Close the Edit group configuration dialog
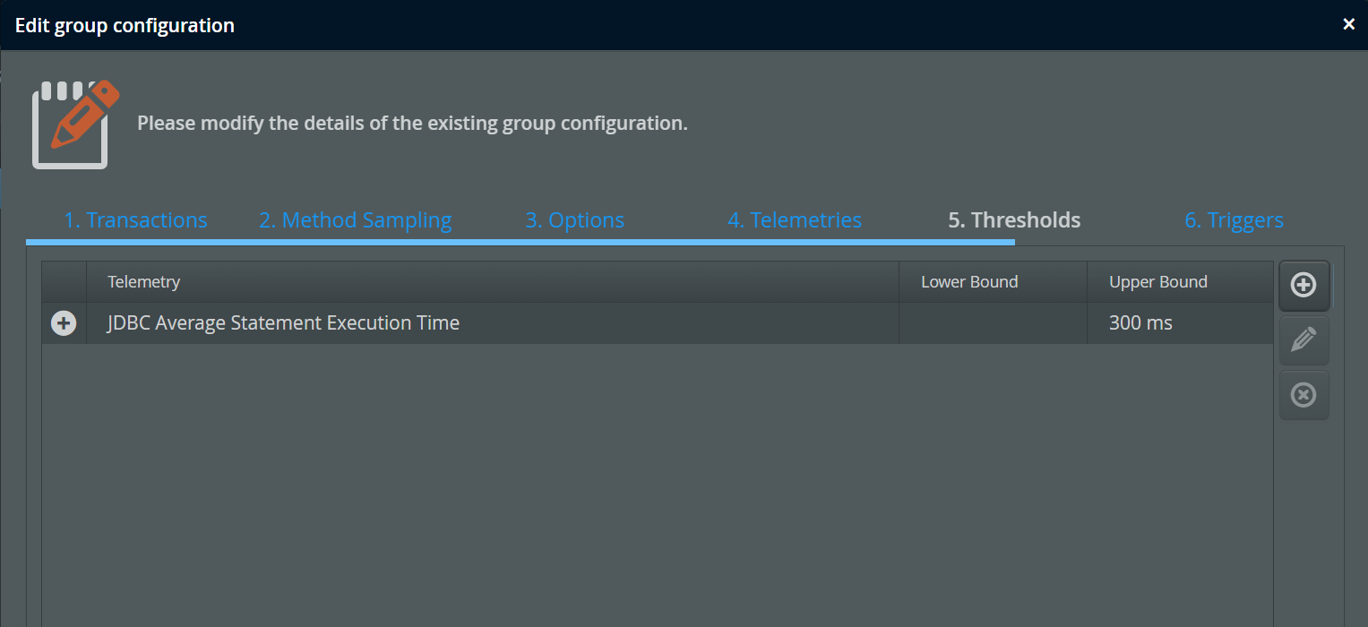The width and height of the screenshot is (1368, 627). [1348, 25]
